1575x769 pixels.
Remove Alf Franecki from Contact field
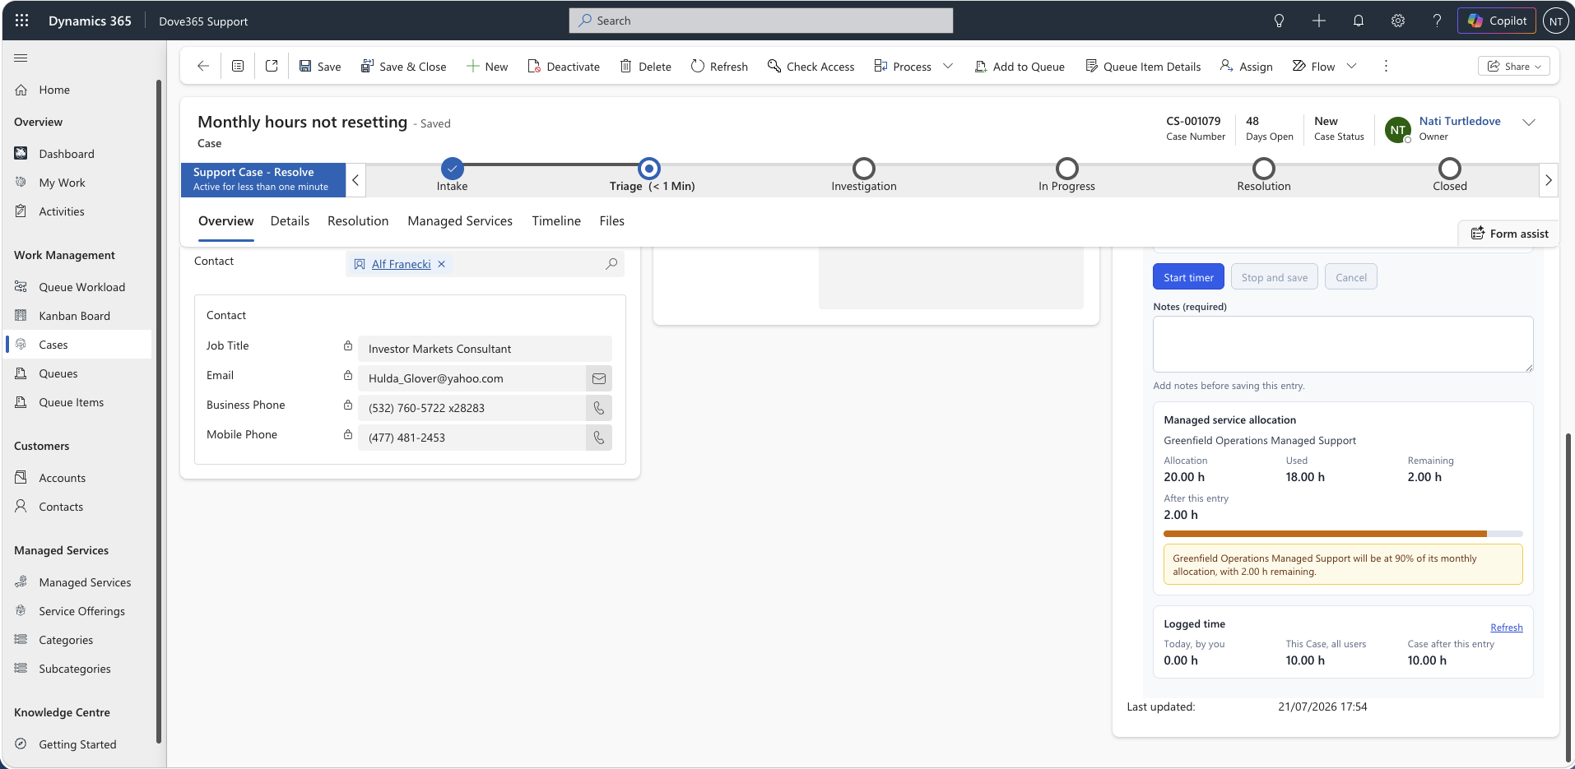point(441,264)
